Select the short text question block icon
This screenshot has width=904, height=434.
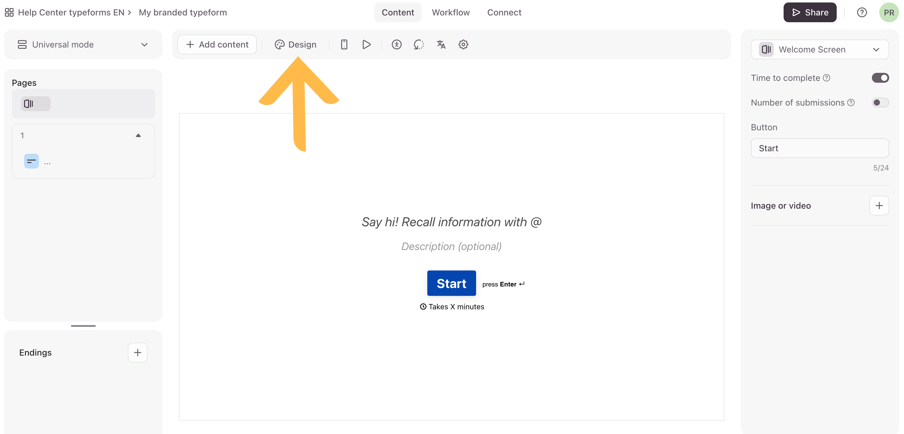(31, 161)
